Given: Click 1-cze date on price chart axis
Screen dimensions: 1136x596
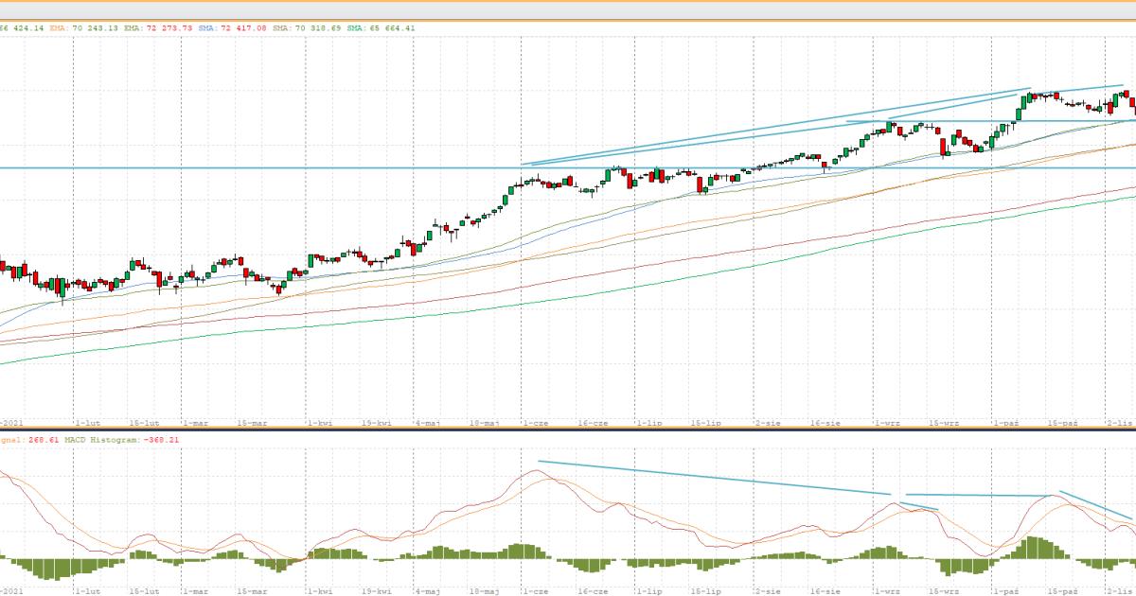Looking at the screenshot, I should tap(536, 424).
